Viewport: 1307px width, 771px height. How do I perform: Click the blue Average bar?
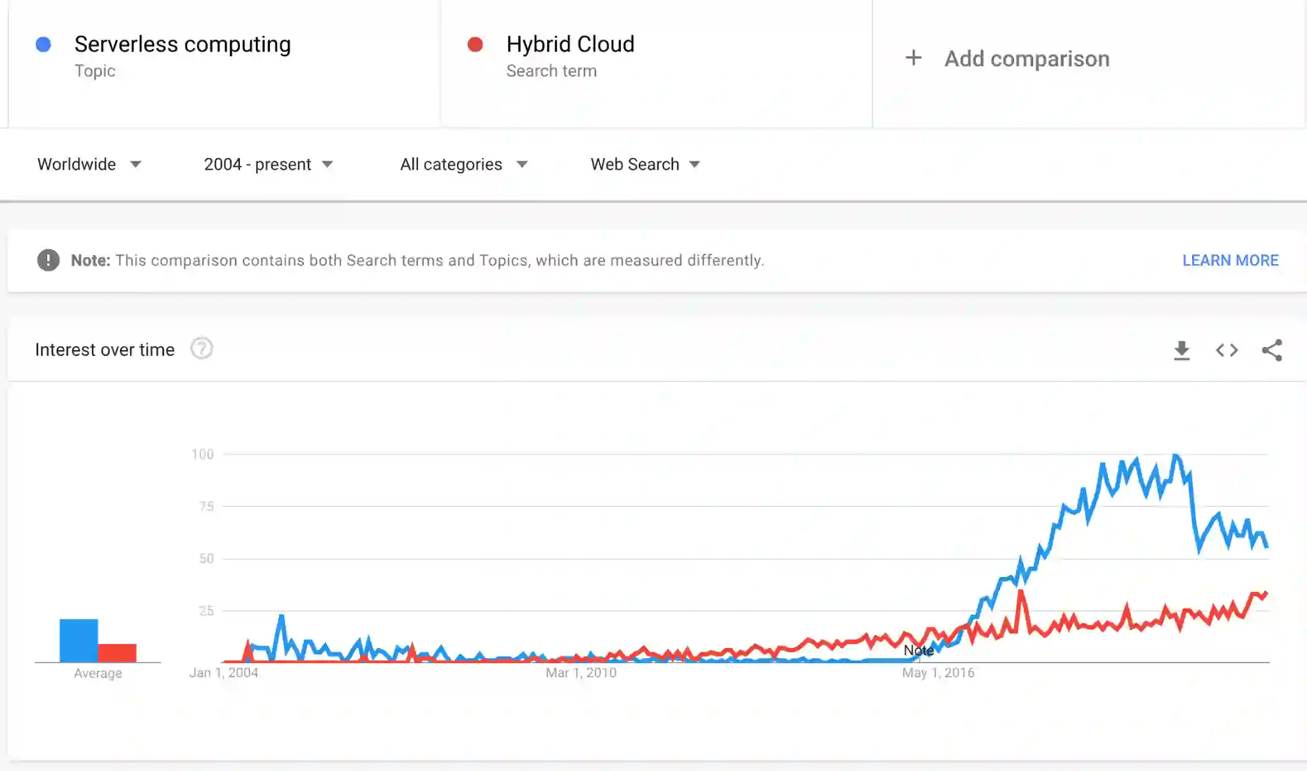point(78,640)
